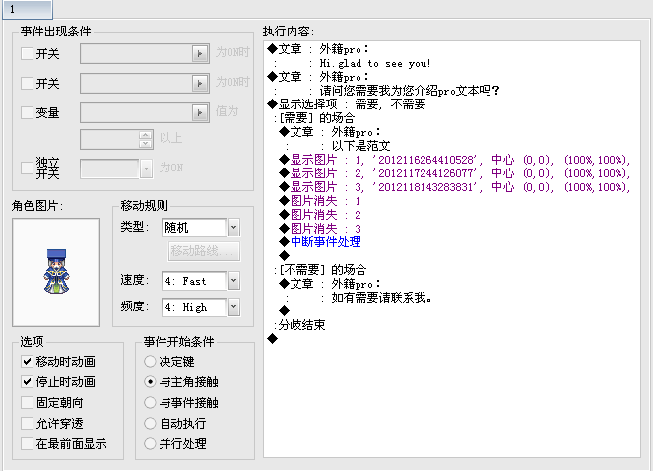Select 显示图片 : 3 command line
653x471 pixels.
point(455,187)
